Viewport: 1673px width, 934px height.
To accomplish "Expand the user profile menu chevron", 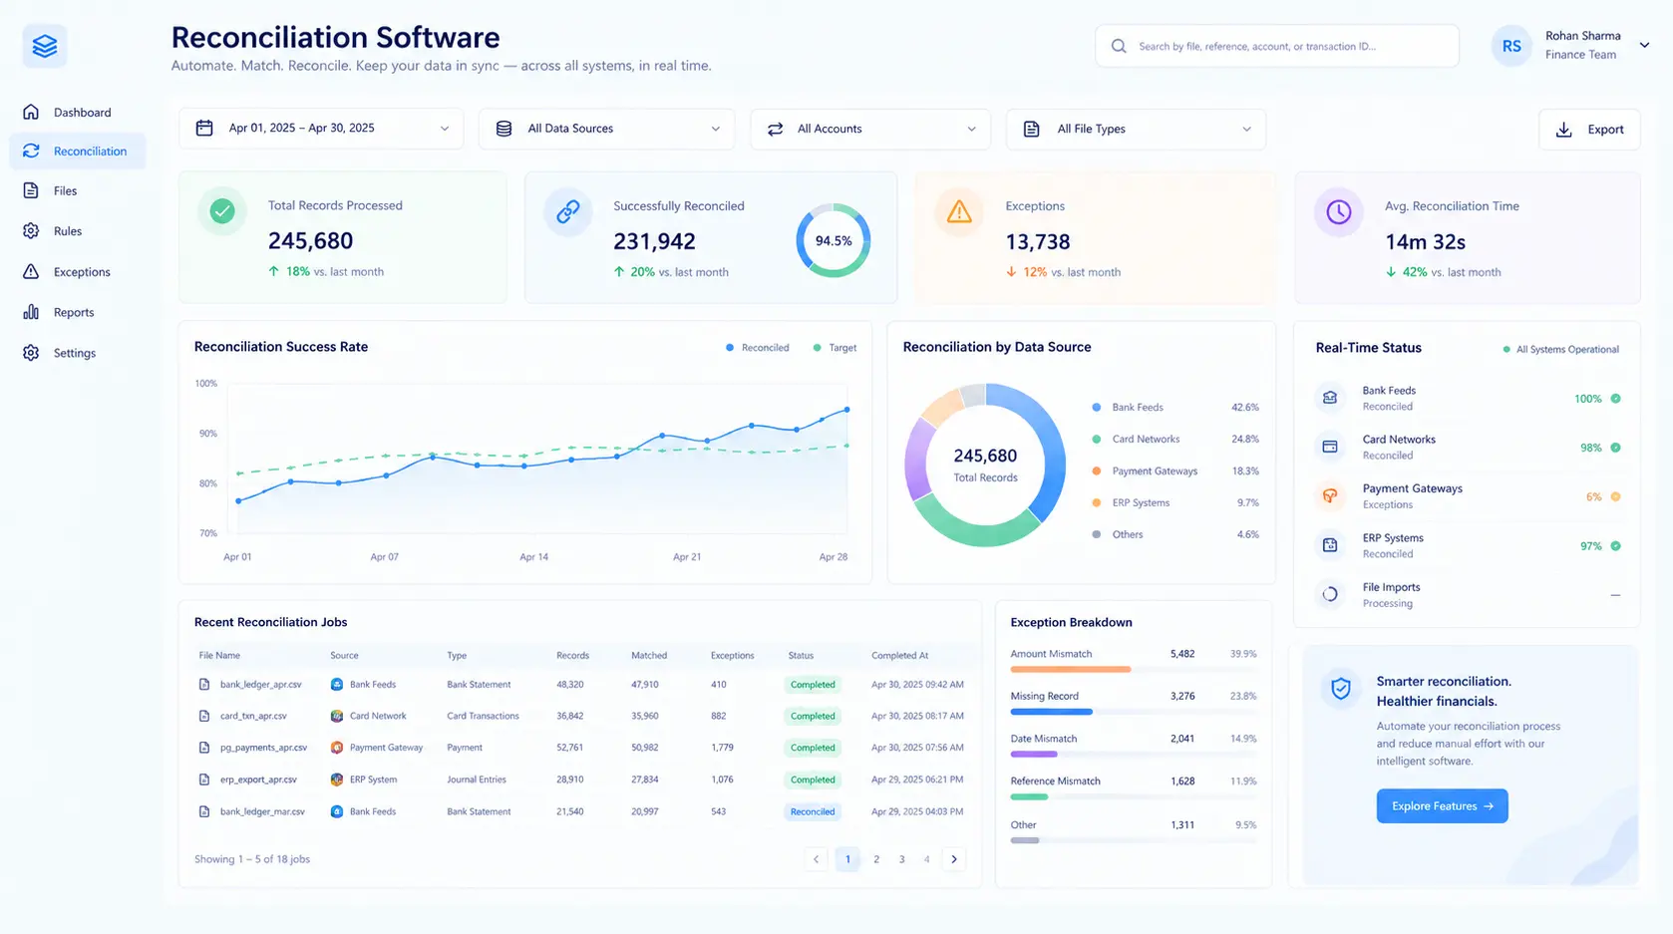I will [1644, 45].
